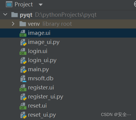The height and width of the screenshot is (120, 136).
Task: Click the Python icon of login_ui.py
Action: (23, 61)
